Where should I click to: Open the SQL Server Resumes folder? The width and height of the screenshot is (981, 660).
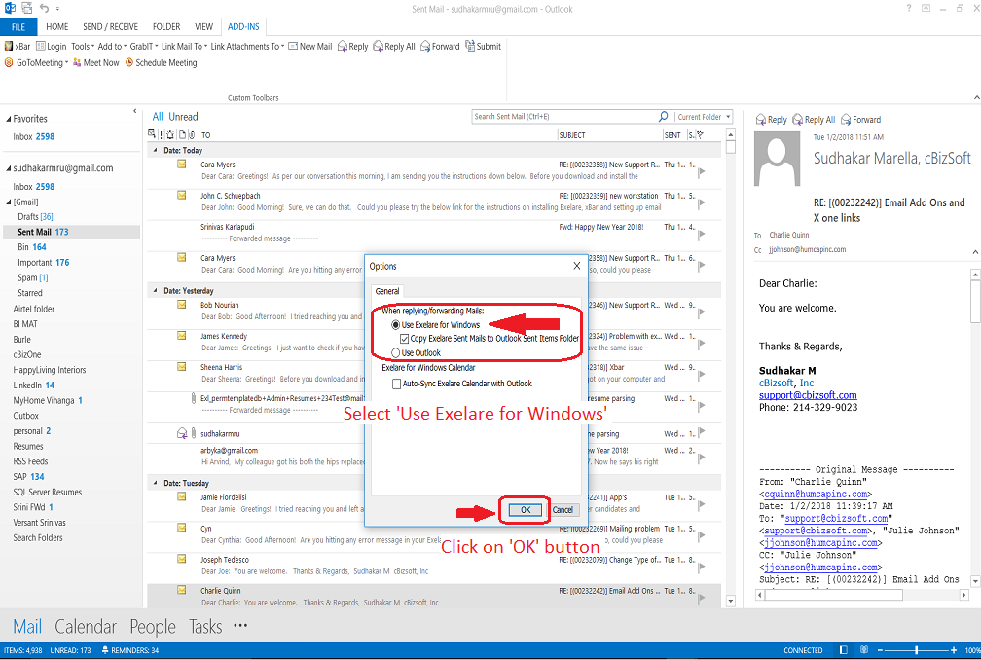48,493
